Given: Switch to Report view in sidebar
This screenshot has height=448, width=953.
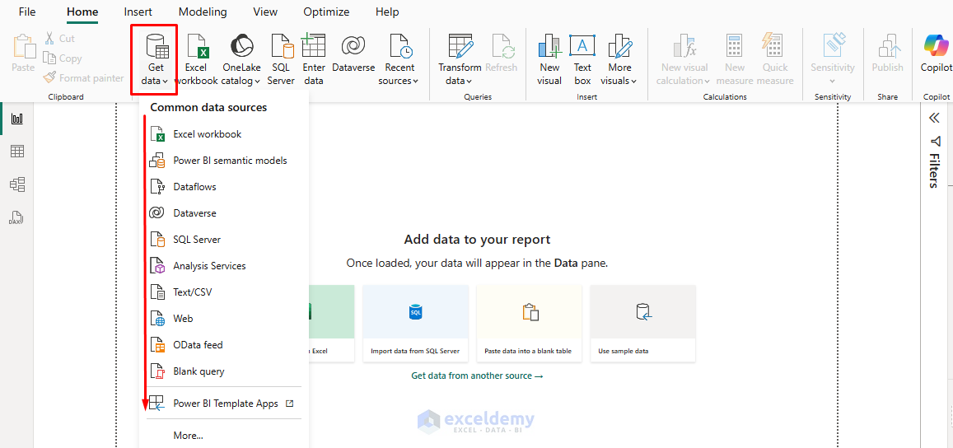Looking at the screenshot, I should tap(17, 119).
